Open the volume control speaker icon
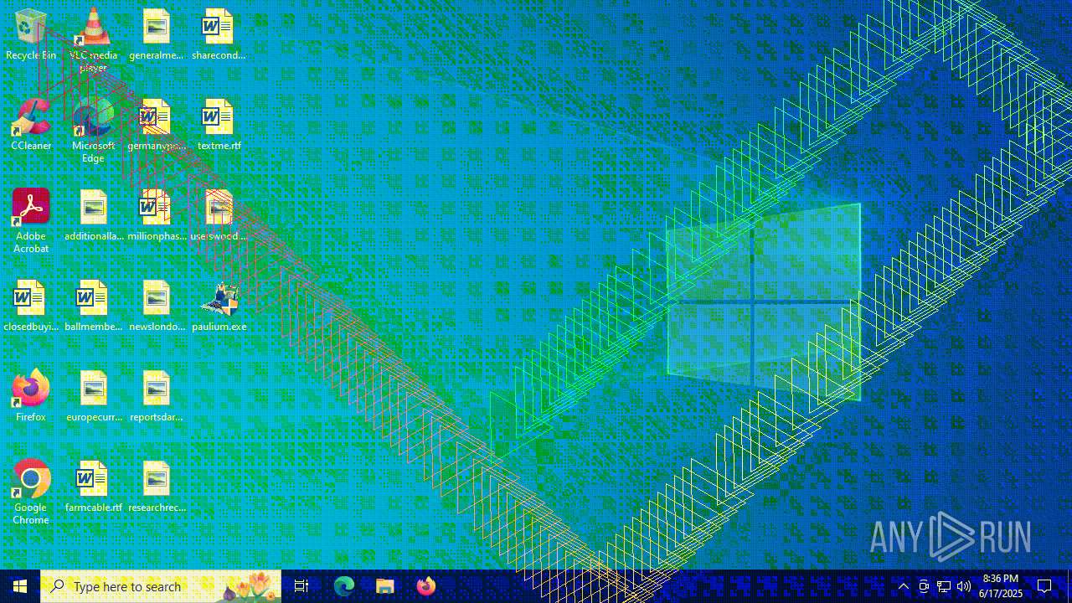The image size is (1072, 603). [964, 586]
